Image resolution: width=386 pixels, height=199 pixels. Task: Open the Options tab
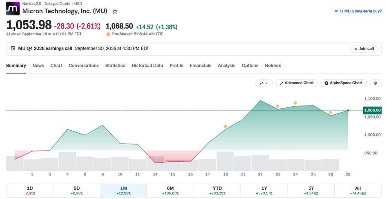250,66
